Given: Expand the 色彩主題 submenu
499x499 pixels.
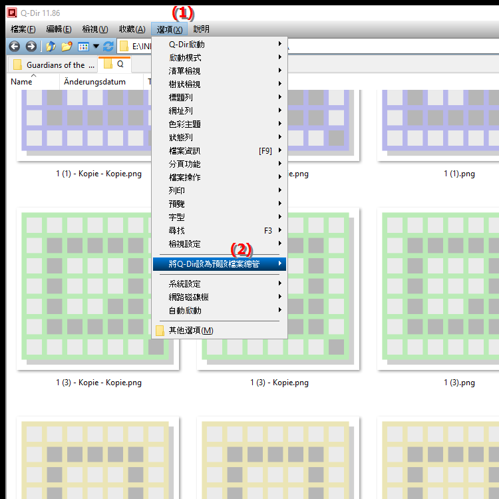Looking at the screenshot, I should pos(220,124).
